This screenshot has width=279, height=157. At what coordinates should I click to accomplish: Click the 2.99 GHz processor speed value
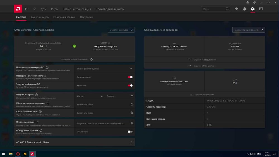click(211, 107)
